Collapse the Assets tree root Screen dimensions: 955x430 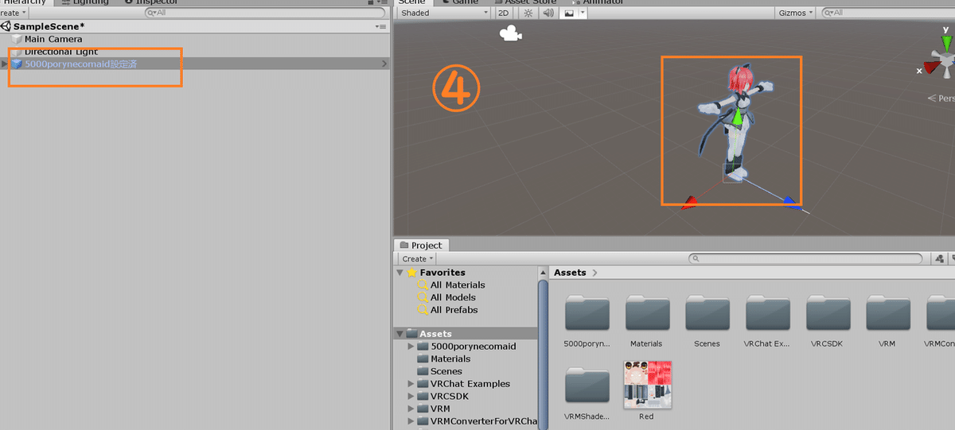[x=400, y=334]
